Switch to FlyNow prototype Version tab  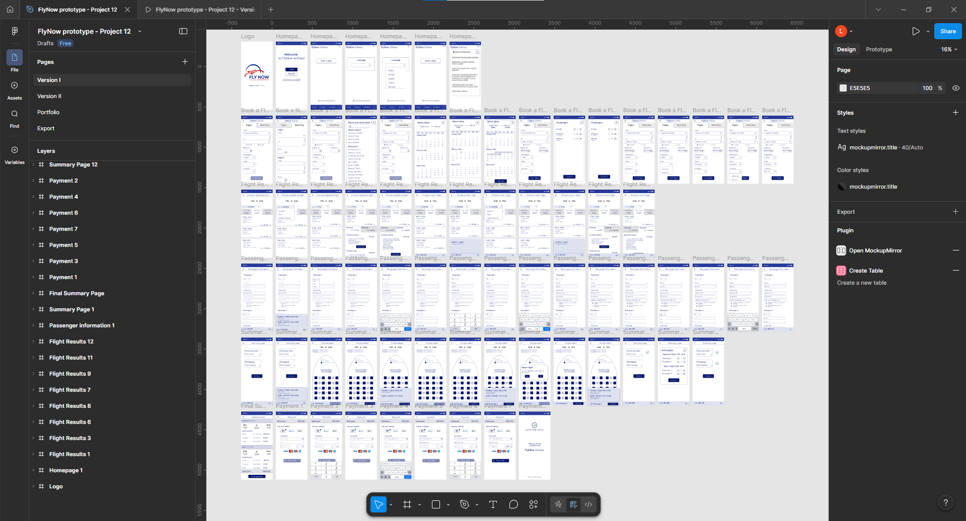click(x=200, y=10)
